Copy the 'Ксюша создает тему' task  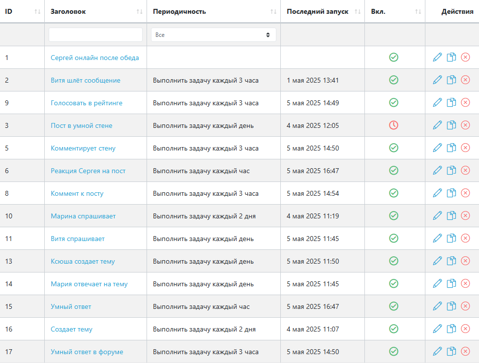451,261
